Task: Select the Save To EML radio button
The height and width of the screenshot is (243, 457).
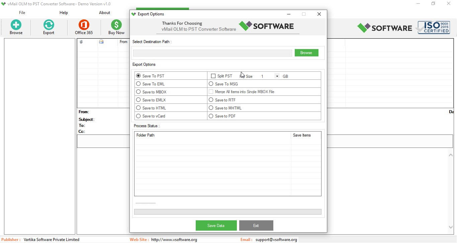Action: pos(139,84)
